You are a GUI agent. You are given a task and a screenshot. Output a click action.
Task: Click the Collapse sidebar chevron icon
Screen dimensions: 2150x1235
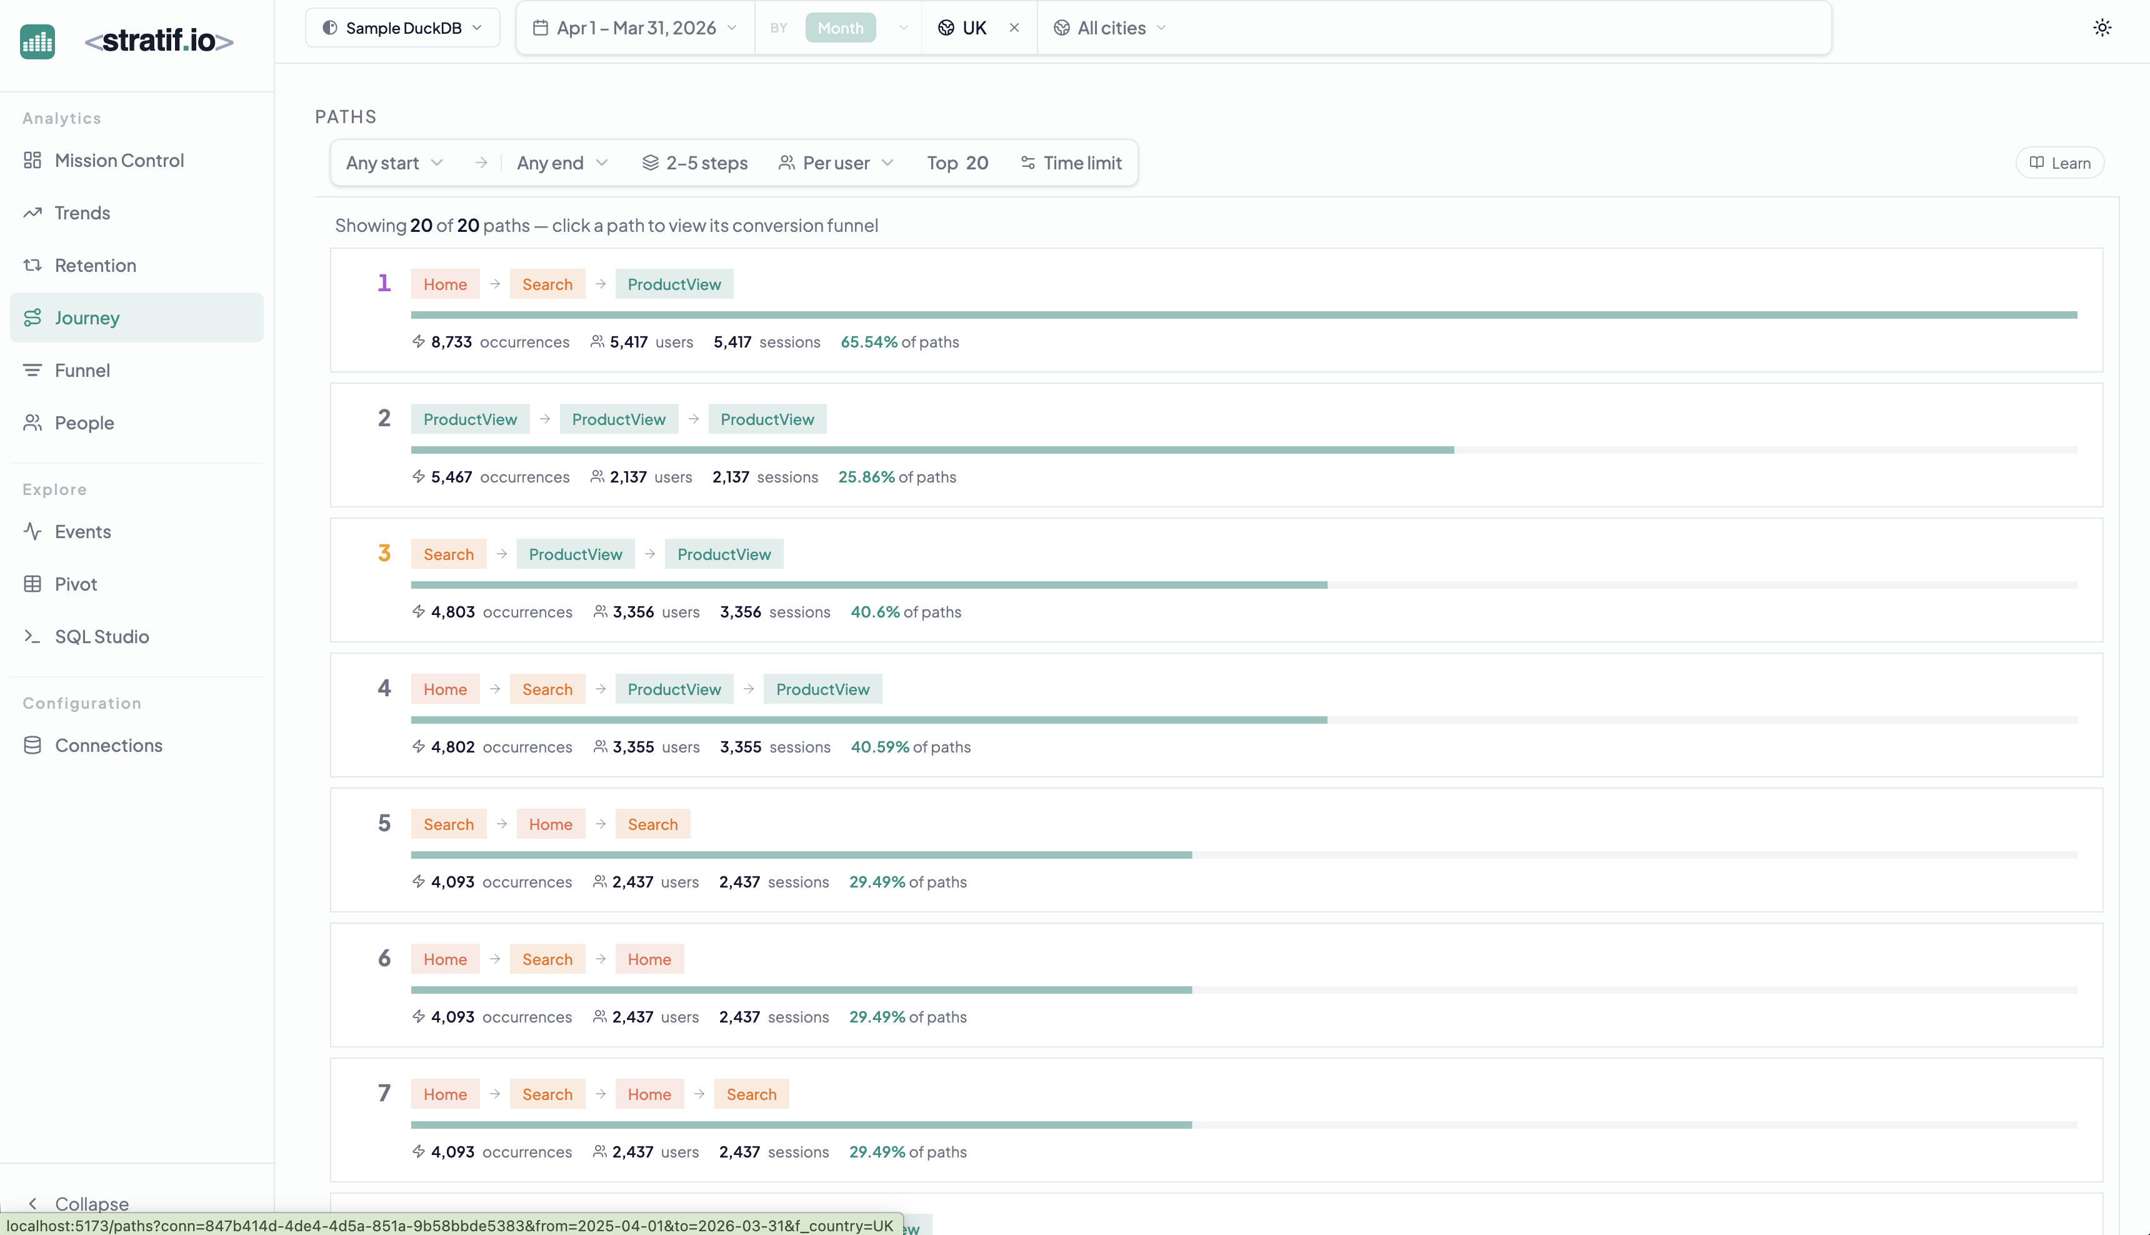coord(32,1204)
